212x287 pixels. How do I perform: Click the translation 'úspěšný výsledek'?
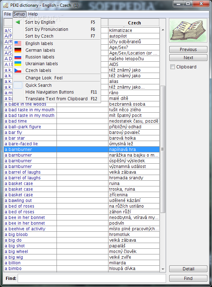pyautogui.click(x=127, y=161)
